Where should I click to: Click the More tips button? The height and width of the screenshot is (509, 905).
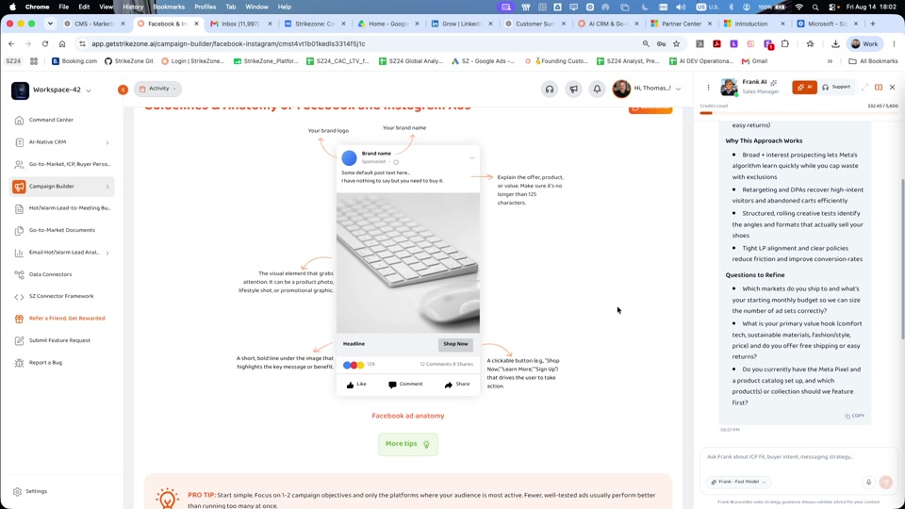(x=408, y=444)
